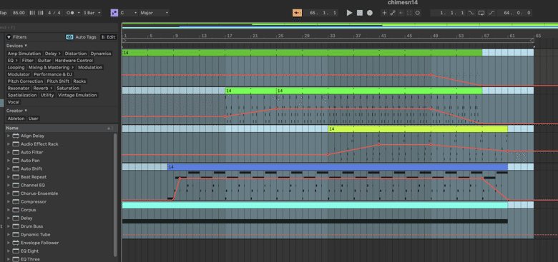This screenshot has width=558, height=262.
Task: Open the metronome settings dropdown arrow
Action: pos(78,13)
